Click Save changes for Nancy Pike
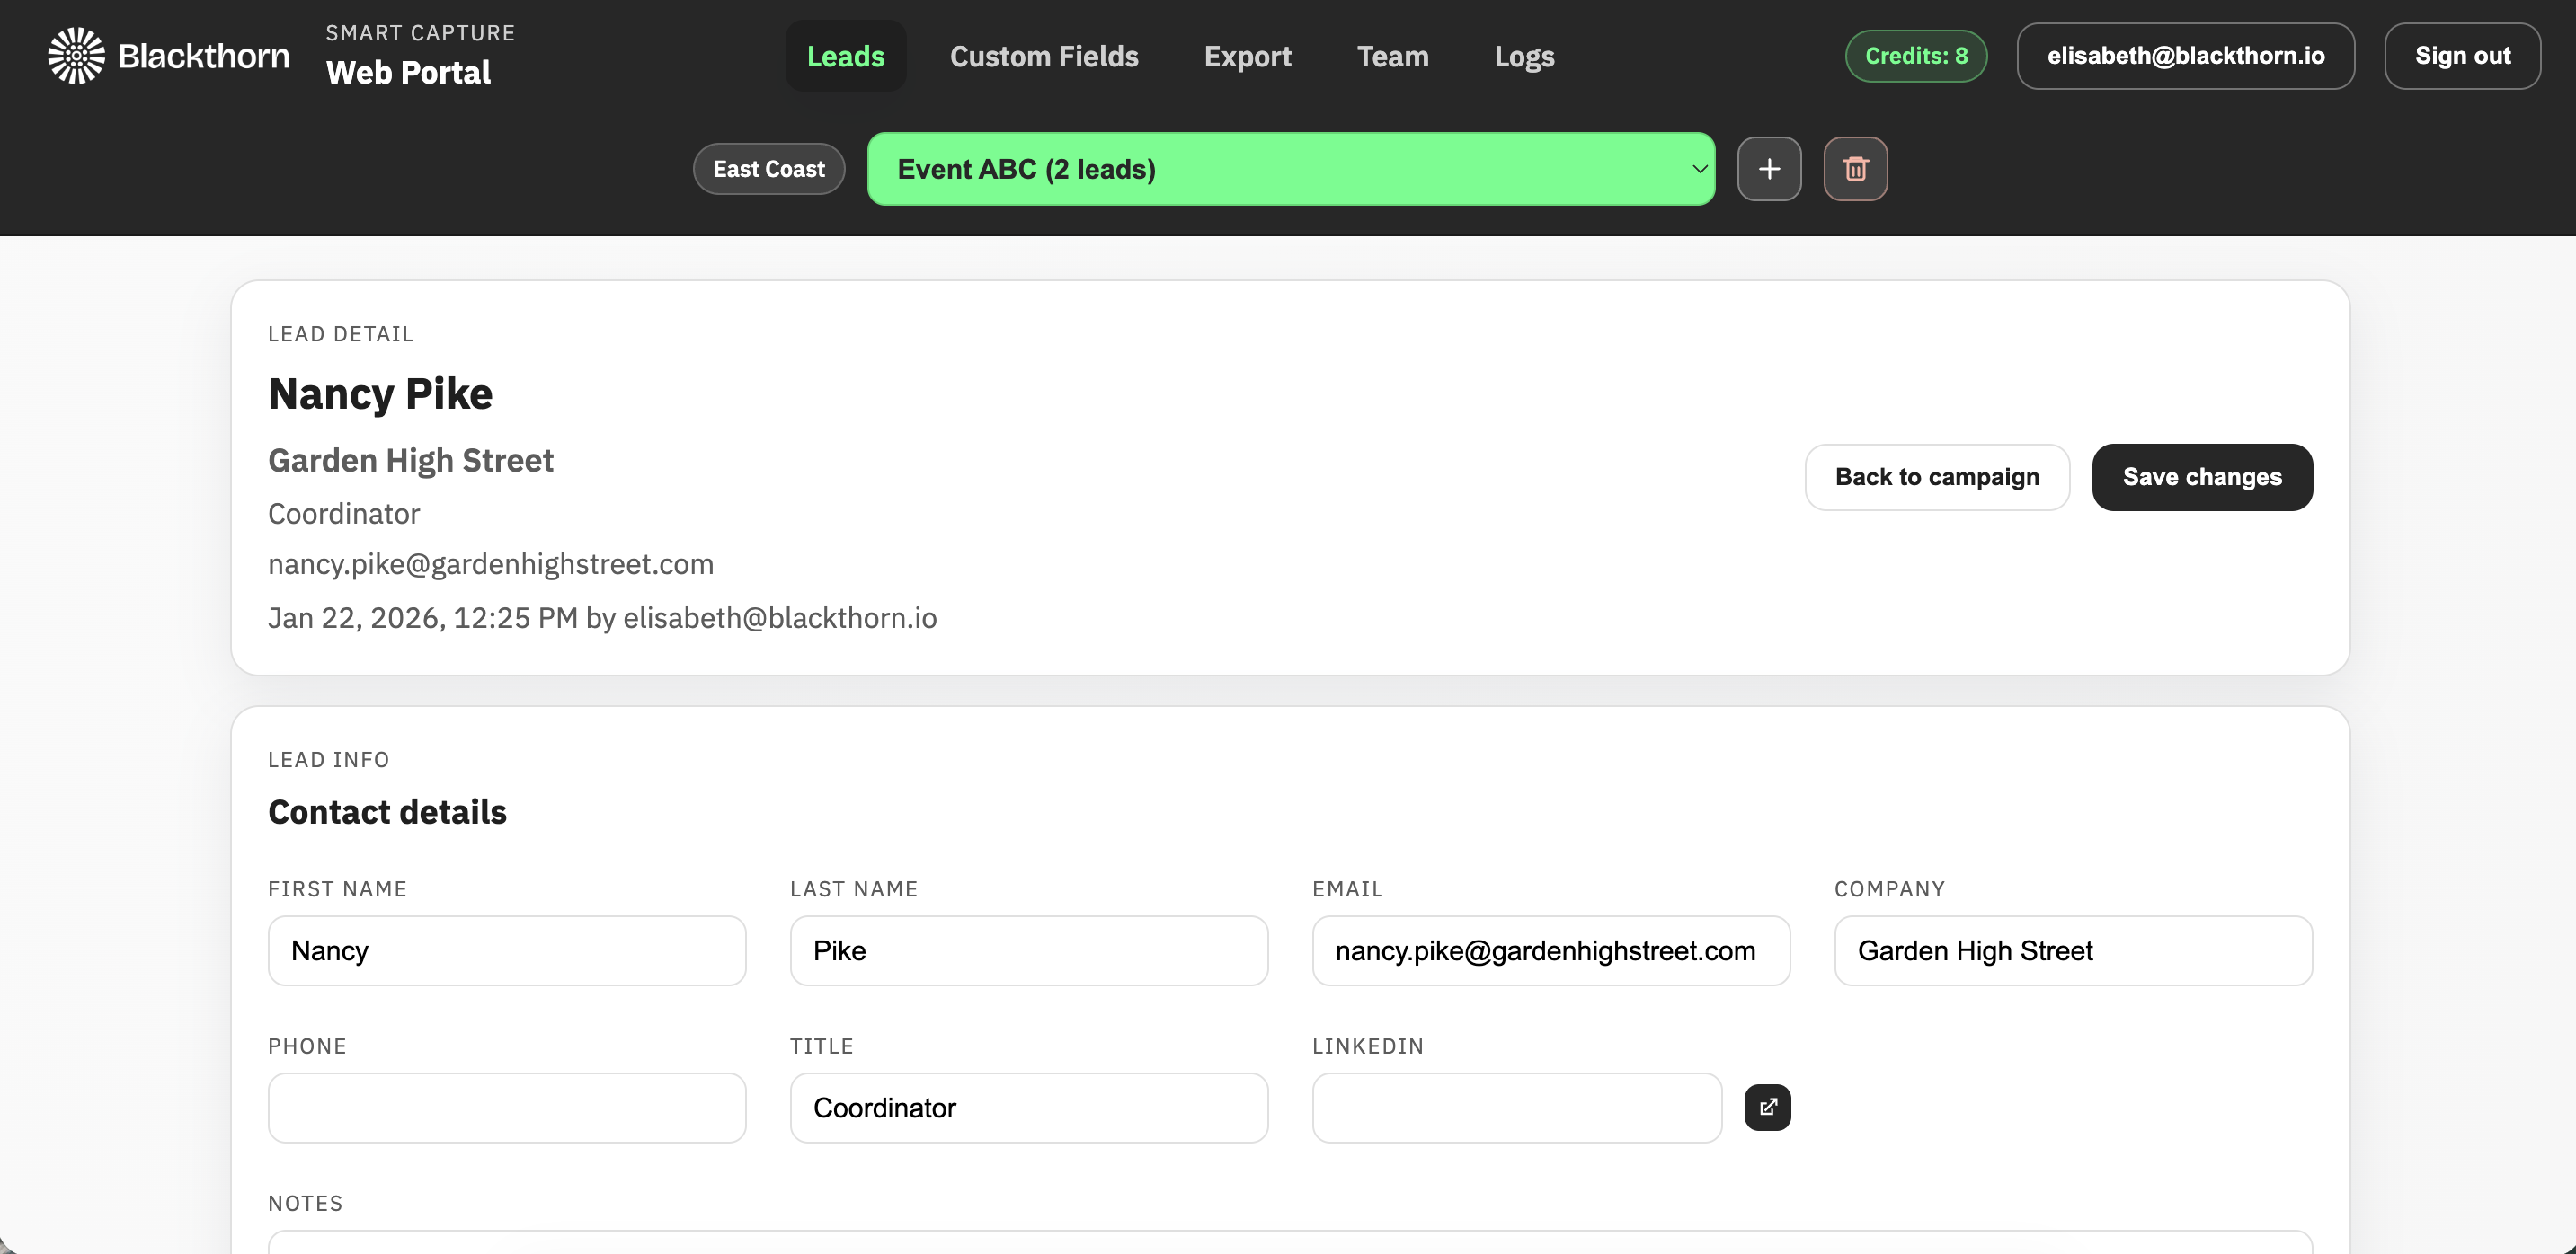The width and height of the screenshot is (2576, 1254). [x=2202, y=477]
